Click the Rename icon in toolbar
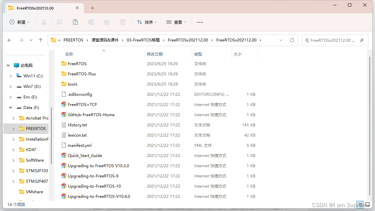The width and height of the screenshot is (375, 211). click(x=91, y=22)
